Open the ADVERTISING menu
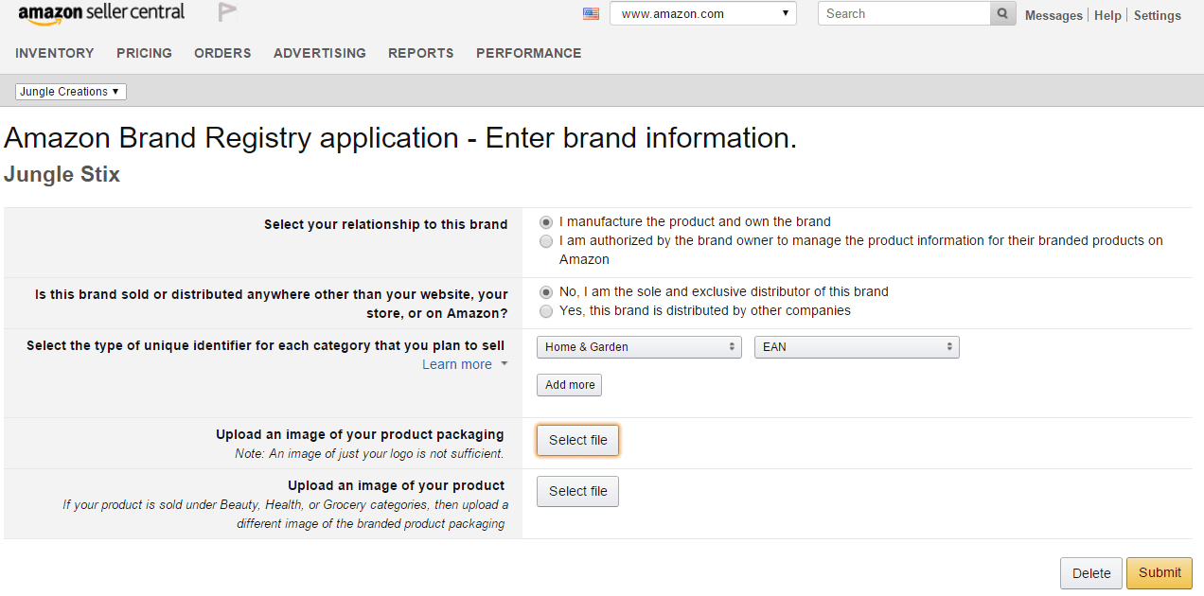Screen dimensions: 1204x596 click(x=320, y=53)
